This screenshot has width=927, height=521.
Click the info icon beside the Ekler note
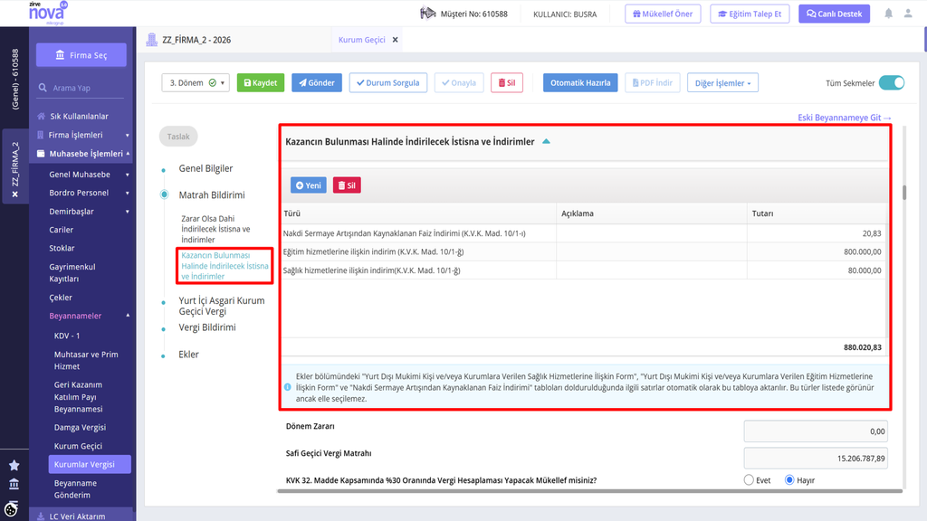[287, 387]
